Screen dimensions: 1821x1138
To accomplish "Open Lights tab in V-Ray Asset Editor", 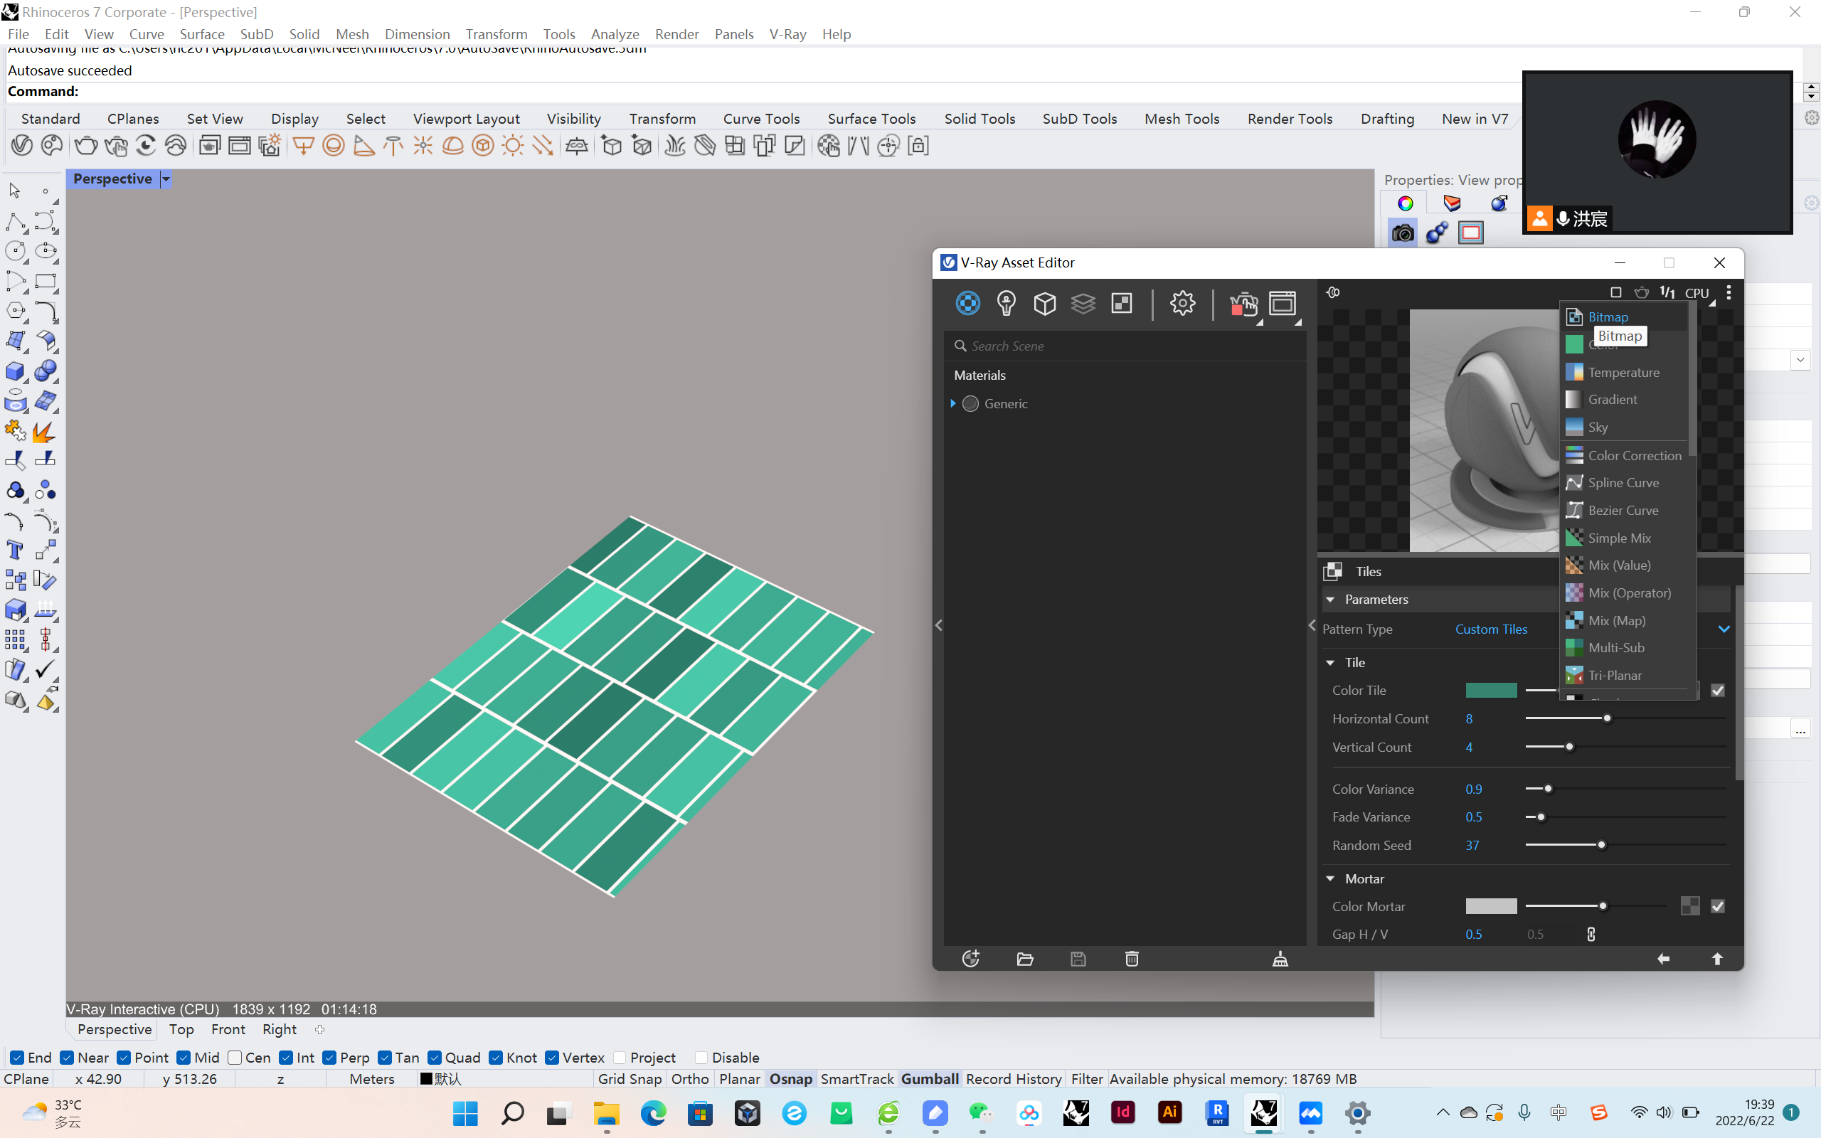I will [x=1006, y=303].
